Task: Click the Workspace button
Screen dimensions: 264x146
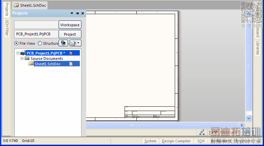Action: (x=70, y=25)
